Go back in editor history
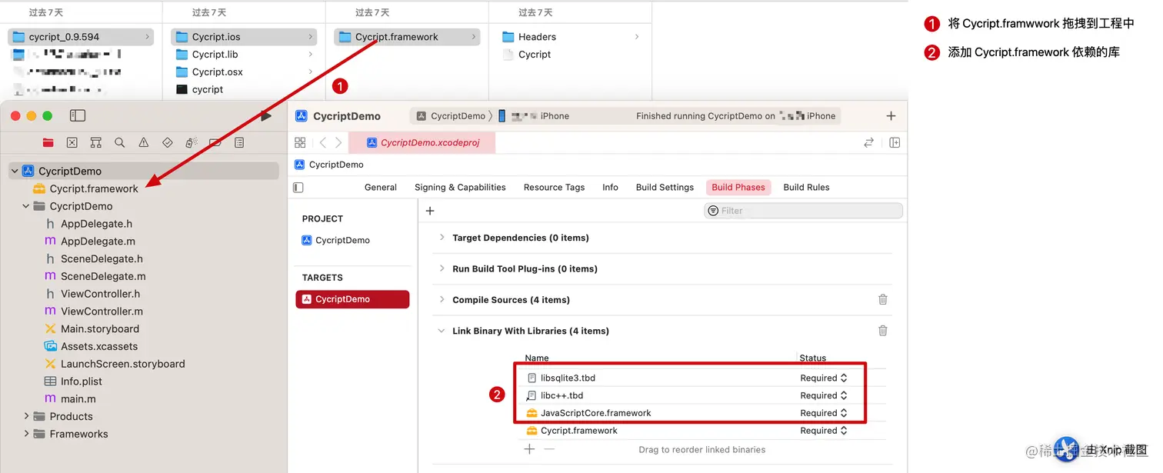Screen dimensions: 1163x473 322,142
